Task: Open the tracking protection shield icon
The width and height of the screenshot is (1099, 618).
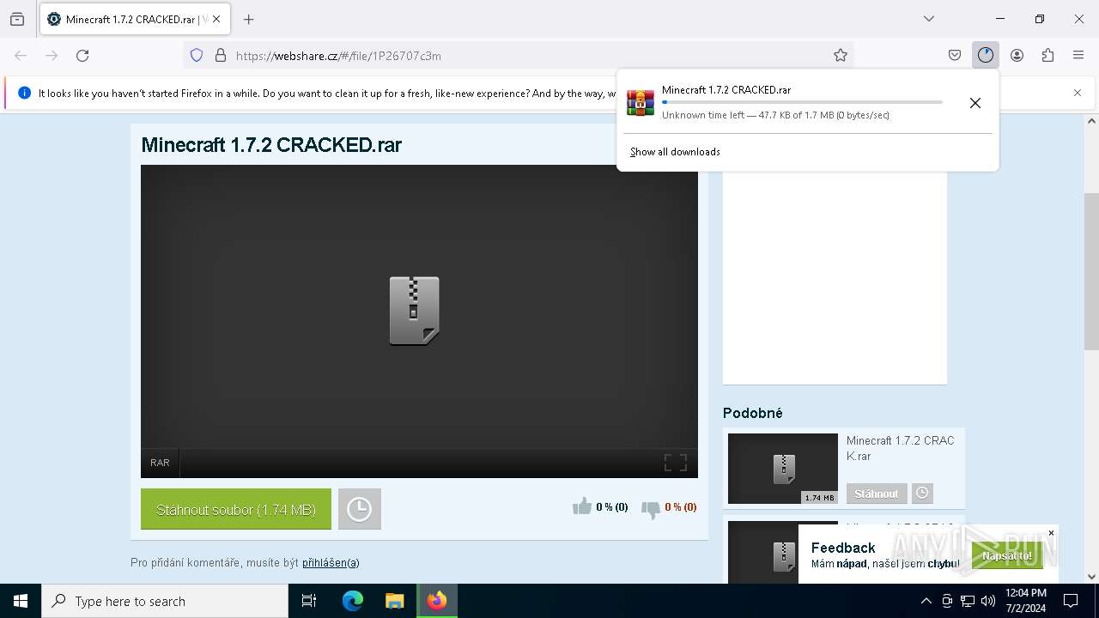Action: click(x=197, y=55)
